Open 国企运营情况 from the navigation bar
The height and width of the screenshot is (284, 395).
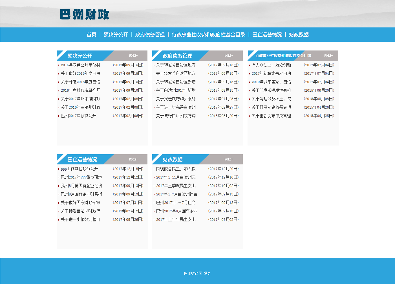[x=267, y=34]
